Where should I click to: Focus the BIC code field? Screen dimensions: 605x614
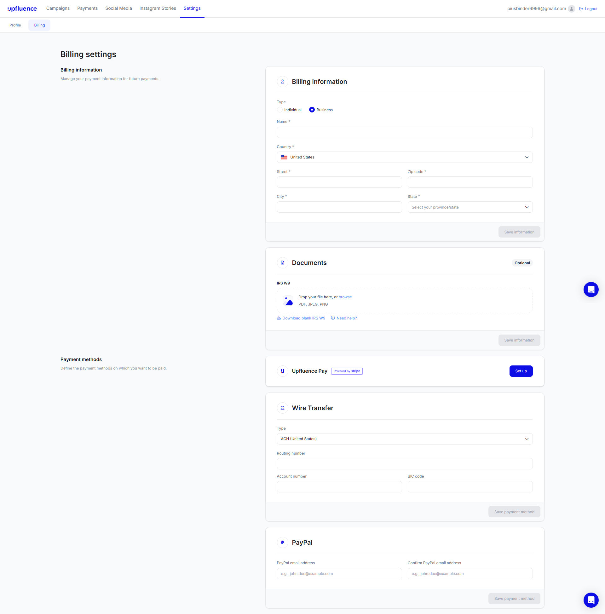pyautogui.click(x=470, y=487)
